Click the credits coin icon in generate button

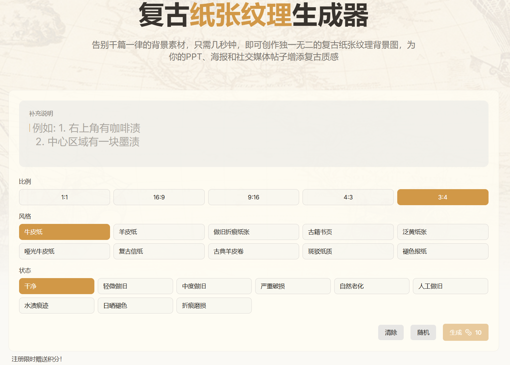pos(468,332)
